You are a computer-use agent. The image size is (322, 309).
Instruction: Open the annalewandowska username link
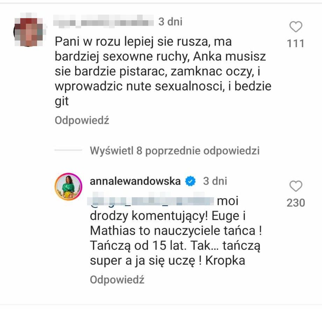coord(135,181)
